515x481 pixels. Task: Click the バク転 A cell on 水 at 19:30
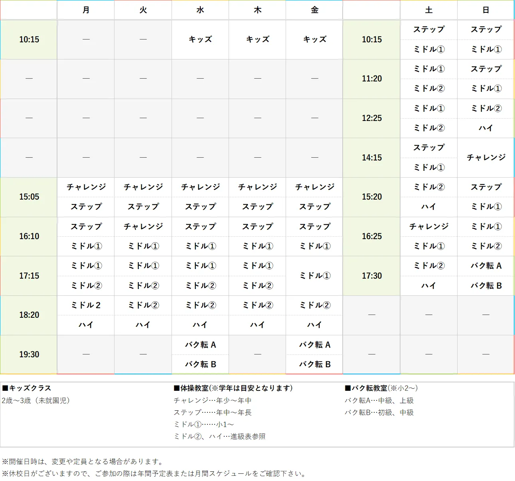[x=200, y=344]
